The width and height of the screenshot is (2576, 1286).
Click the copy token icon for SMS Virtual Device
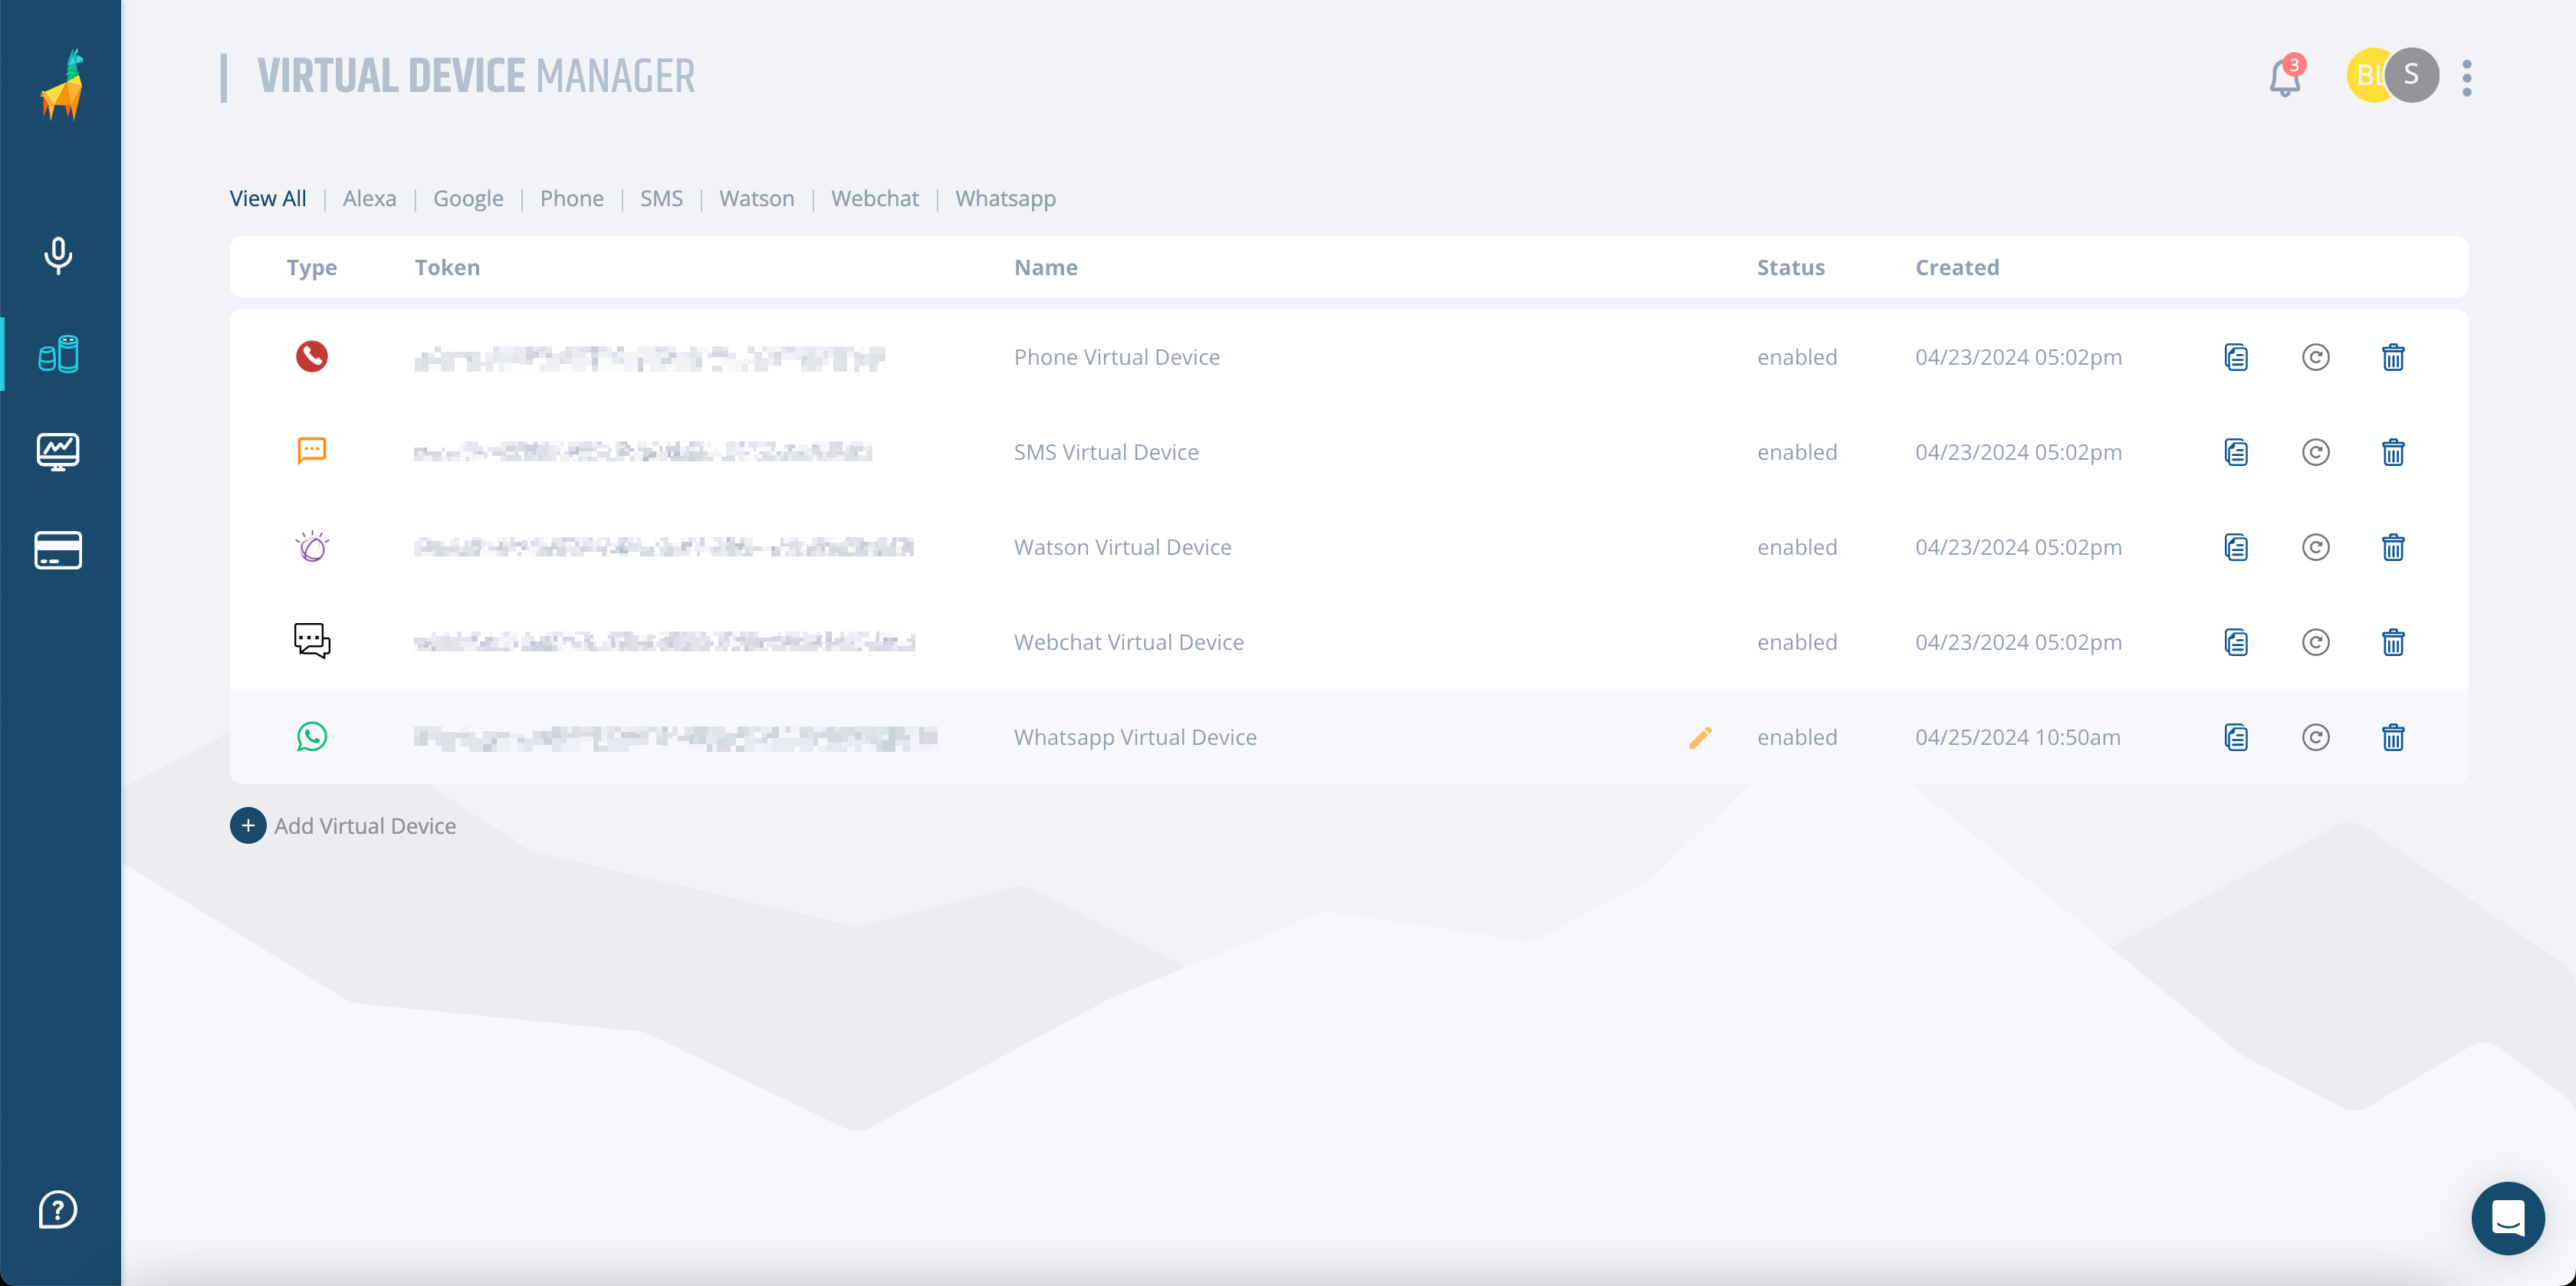(2238, 451)
